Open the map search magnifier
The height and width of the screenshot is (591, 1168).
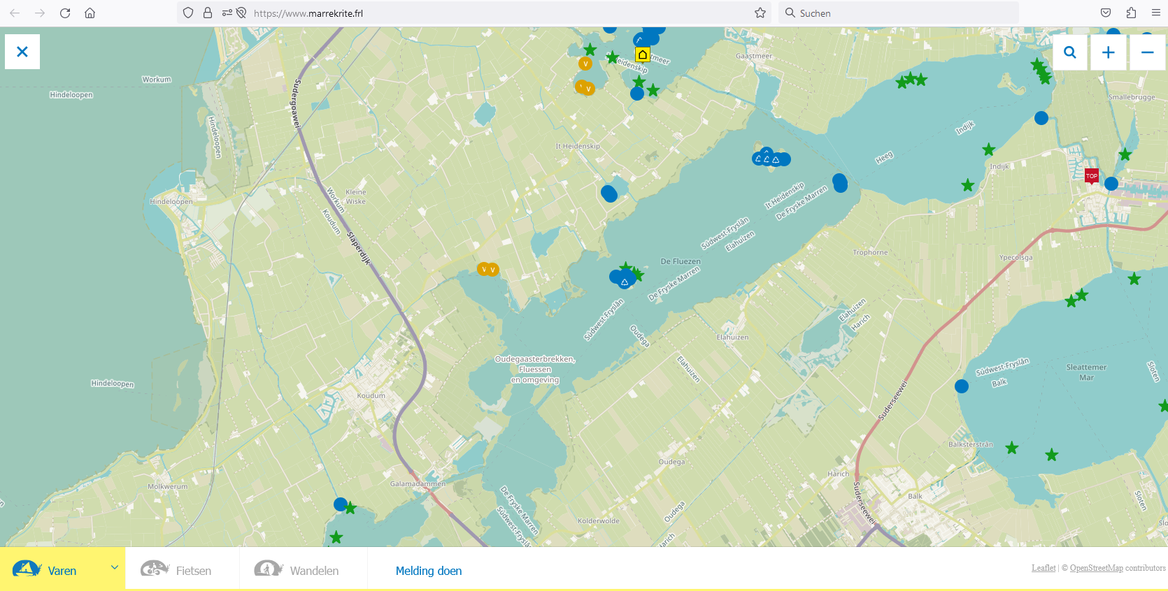click(x=1069, y=52)
